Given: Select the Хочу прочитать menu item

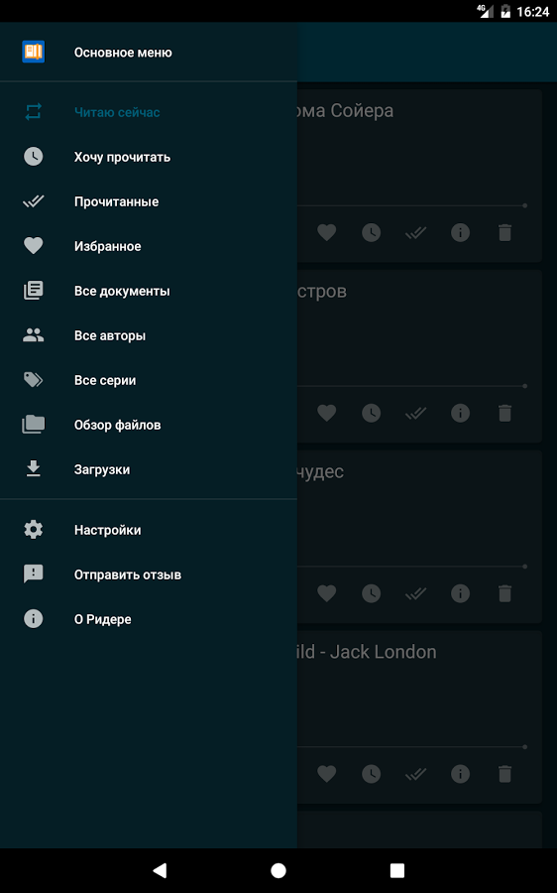Looking at the screenshot, I should point(148,157).
